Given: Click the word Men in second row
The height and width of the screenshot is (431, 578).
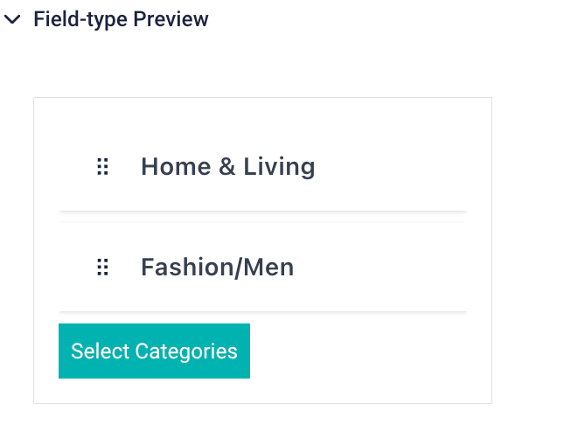Looking at the screenshot, I should [x=268, y=268].
